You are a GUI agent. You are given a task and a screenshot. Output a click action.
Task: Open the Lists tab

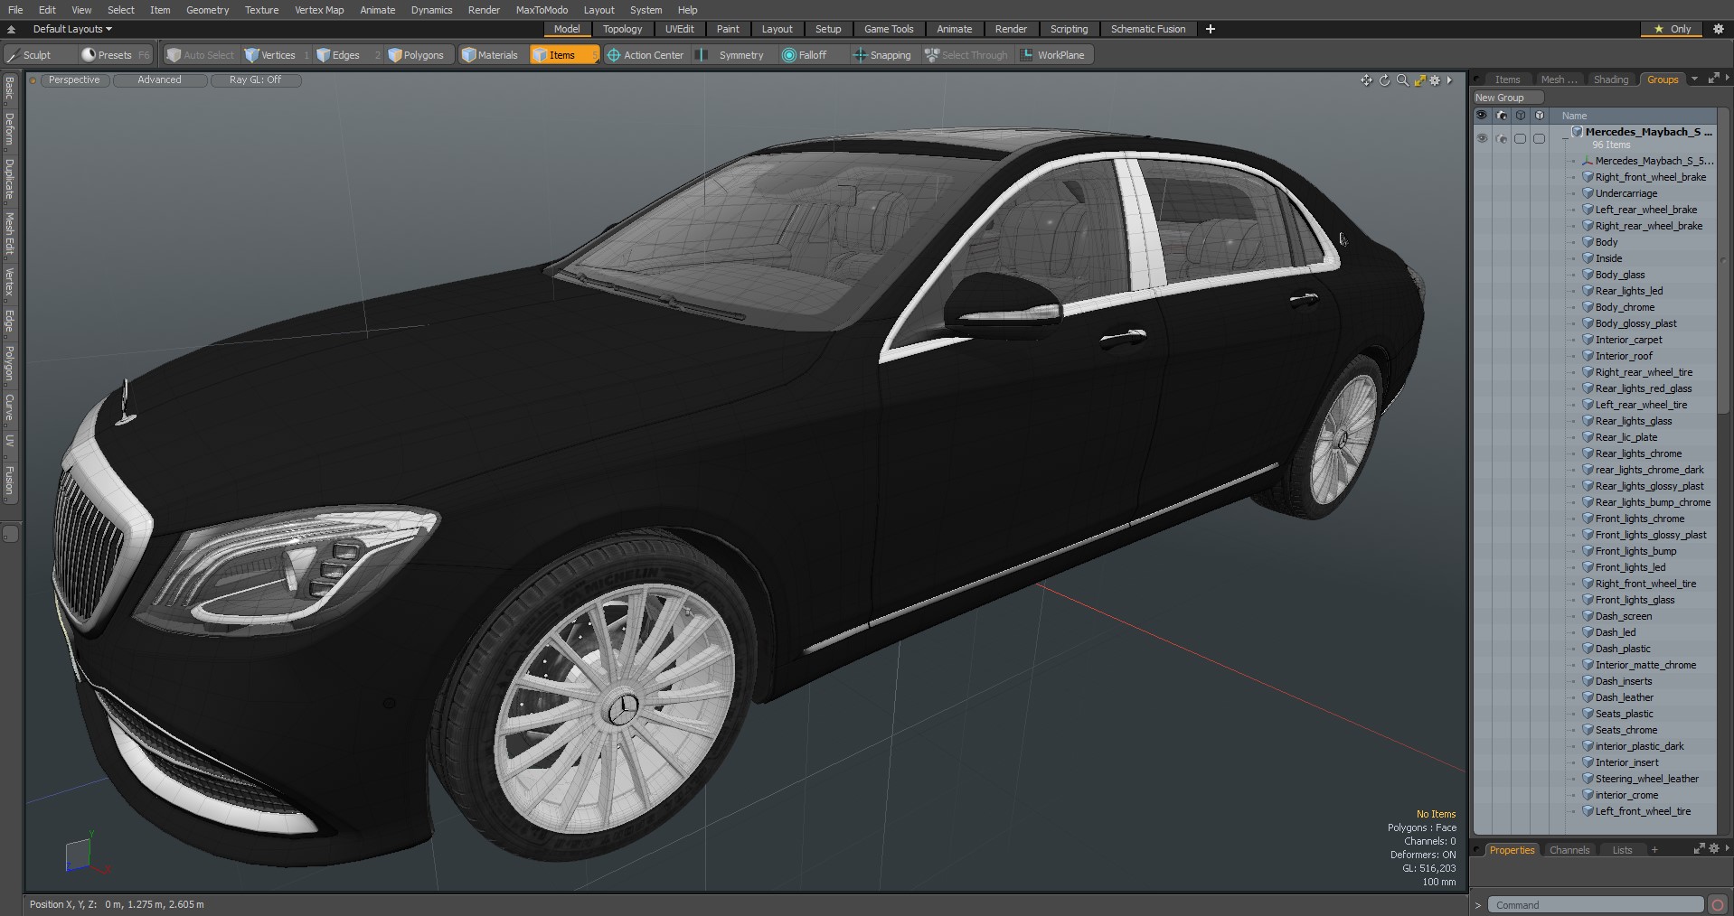pyautogui.click(x=1623, y=850)
